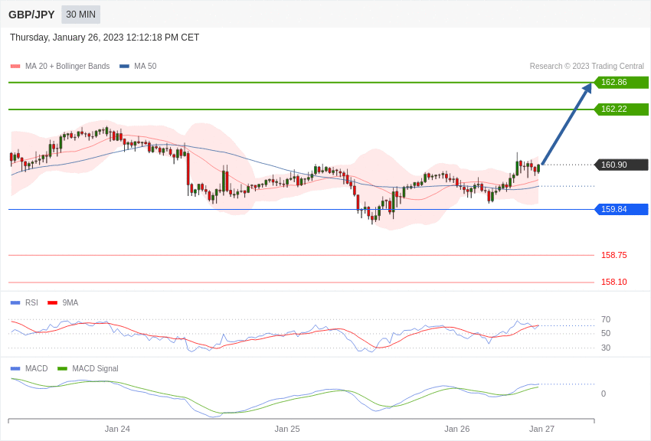Click the MACD legend label
This screenshot has width=651, height=441.
(x=37, y=368)
